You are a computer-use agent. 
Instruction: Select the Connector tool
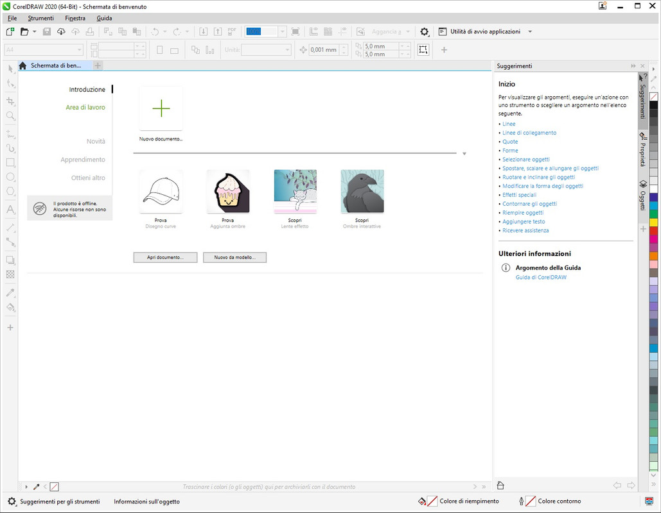point(10,242)
